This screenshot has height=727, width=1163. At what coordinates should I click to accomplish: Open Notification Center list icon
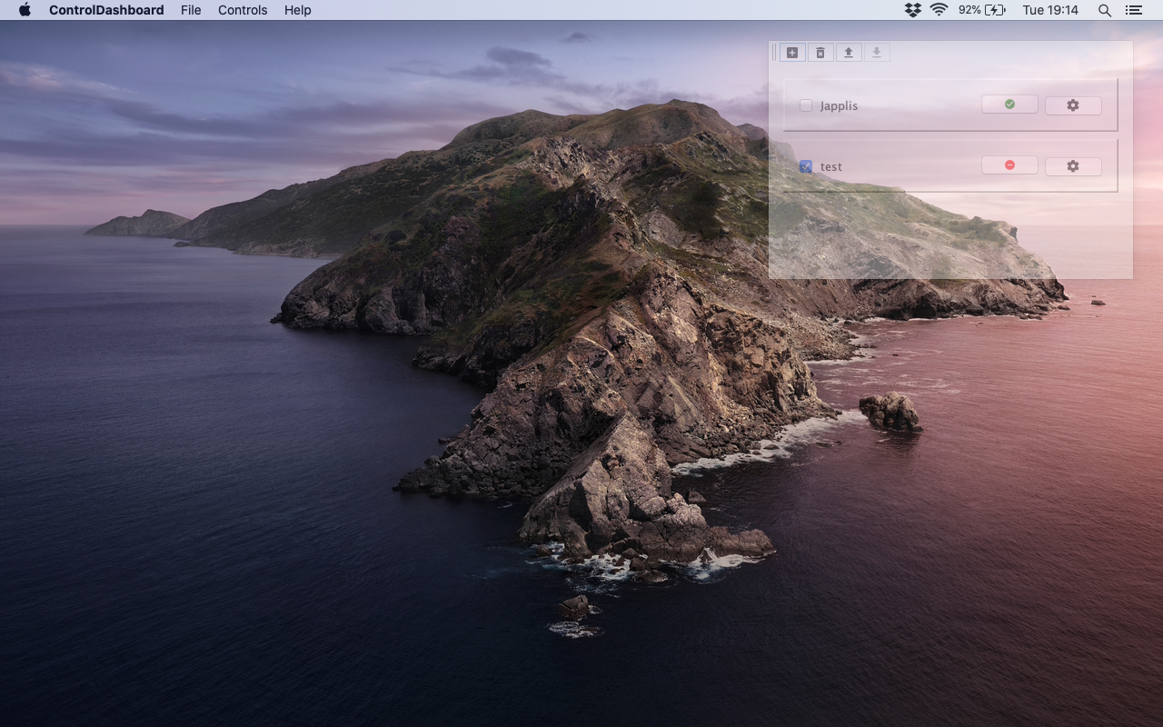pyautogui.click(x=1133, y=10)
